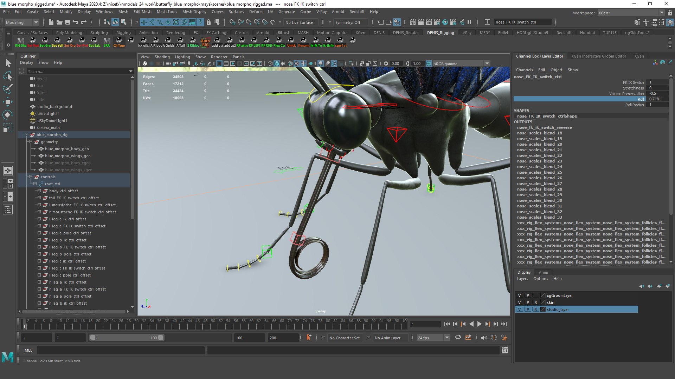
Task: Open the XGen* workspace dropdown
Action: (631, 13)
